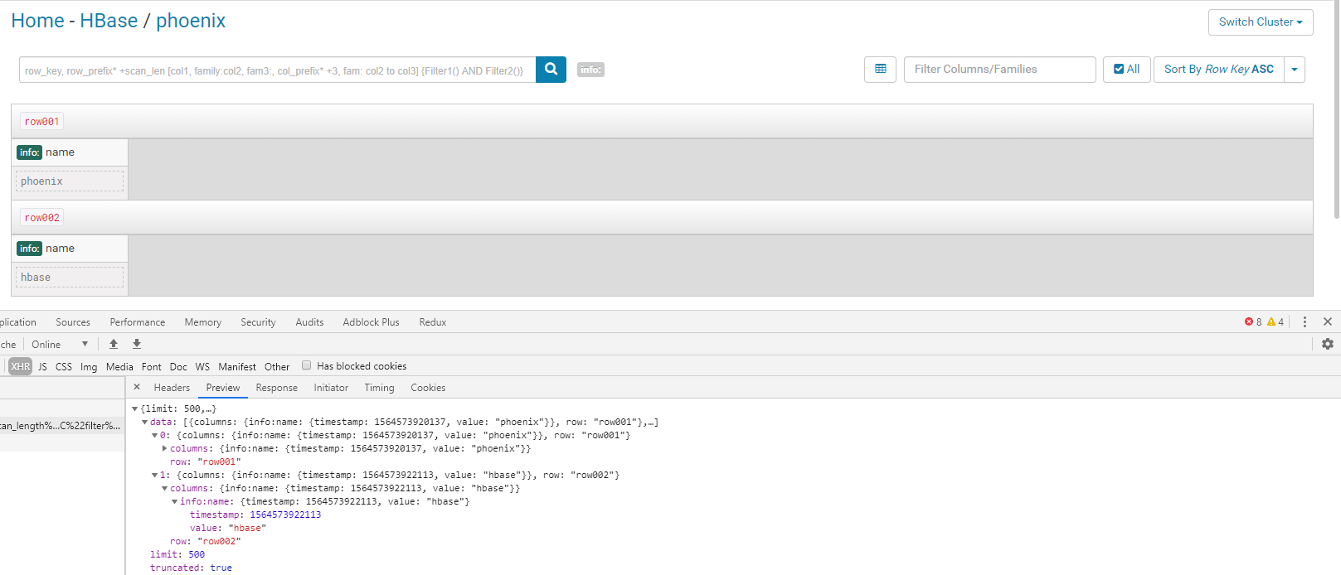Click the import HAR upload arrow

coord(114,344)
